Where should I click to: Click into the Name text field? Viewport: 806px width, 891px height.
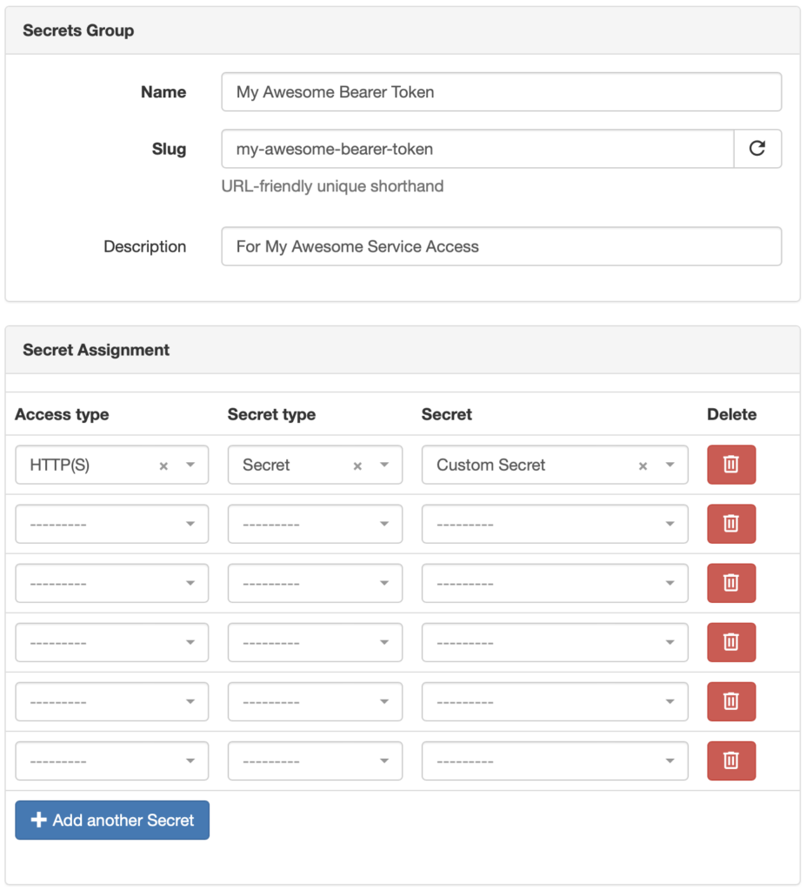(501, 92)
